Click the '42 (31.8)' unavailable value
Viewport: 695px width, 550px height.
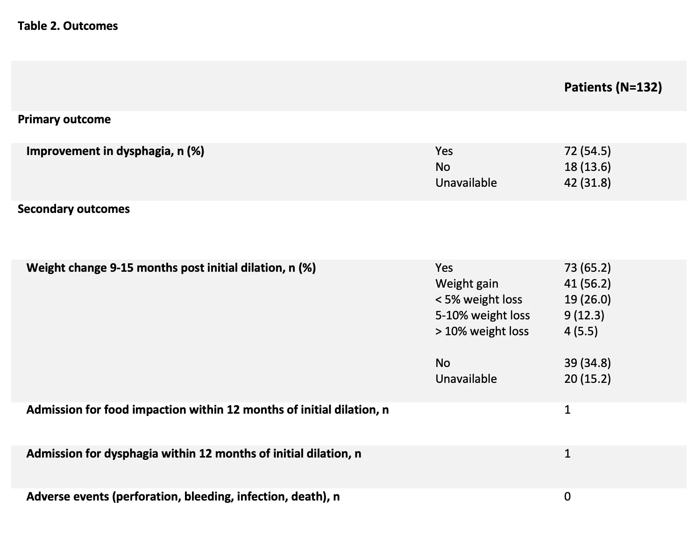click(587, 183)
